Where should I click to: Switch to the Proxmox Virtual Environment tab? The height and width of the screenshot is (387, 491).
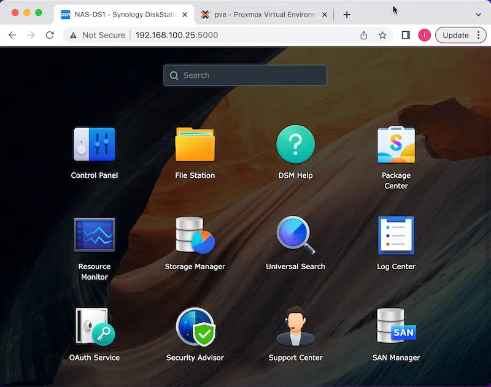point(264,15)
